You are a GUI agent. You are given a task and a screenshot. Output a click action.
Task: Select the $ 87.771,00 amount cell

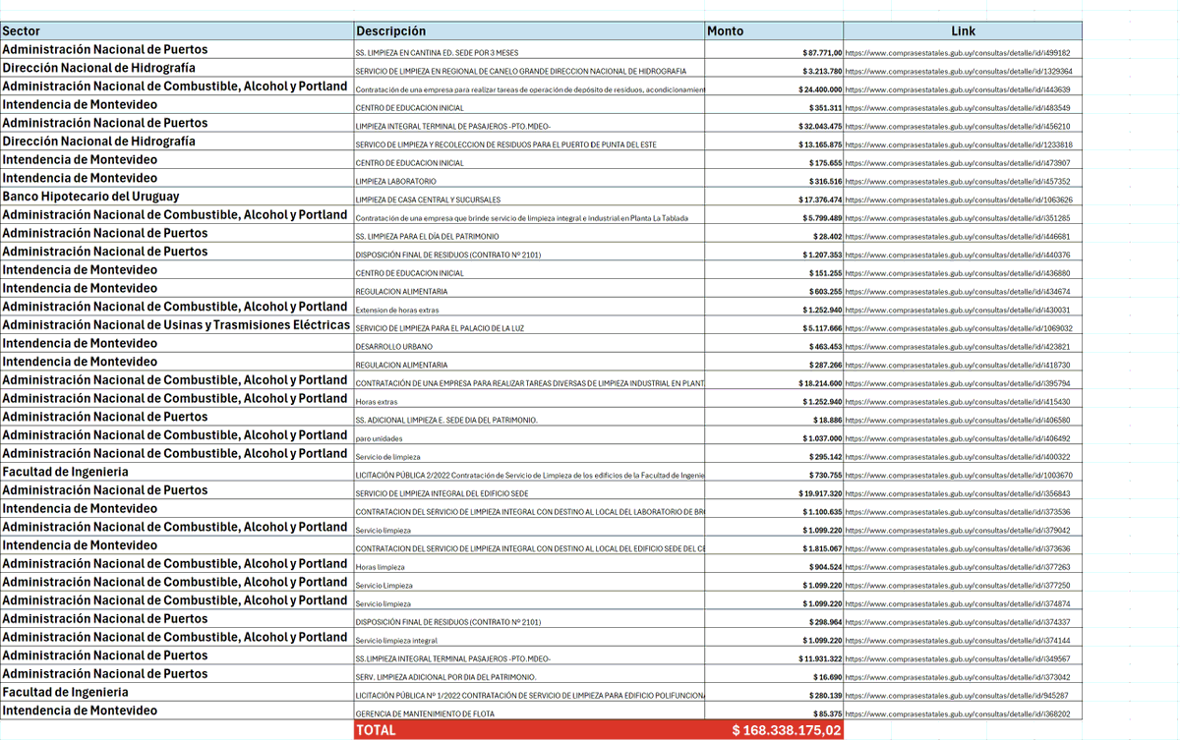[774, 50]
